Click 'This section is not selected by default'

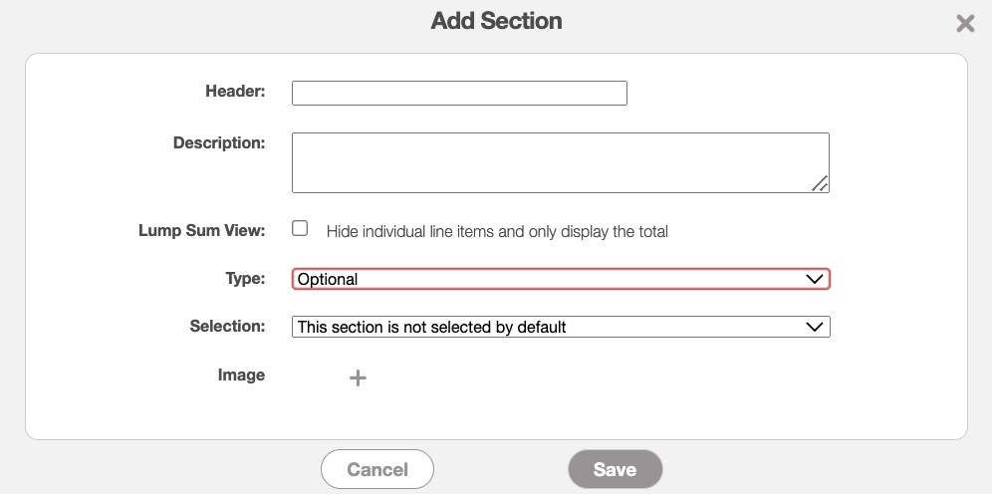click(x=431, y=327)
